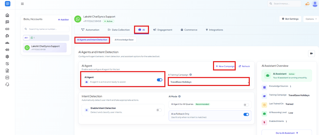Click the AI Reasoning Level brain icon

point(264,114)
